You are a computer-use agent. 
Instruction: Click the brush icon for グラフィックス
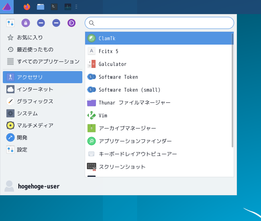(10, 101)
